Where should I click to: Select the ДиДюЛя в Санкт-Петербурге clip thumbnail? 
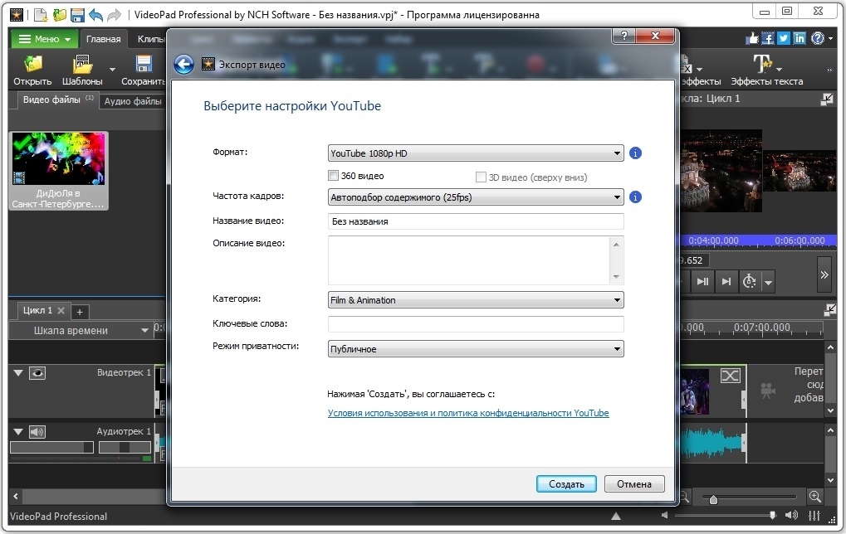(x=58, y=170)
